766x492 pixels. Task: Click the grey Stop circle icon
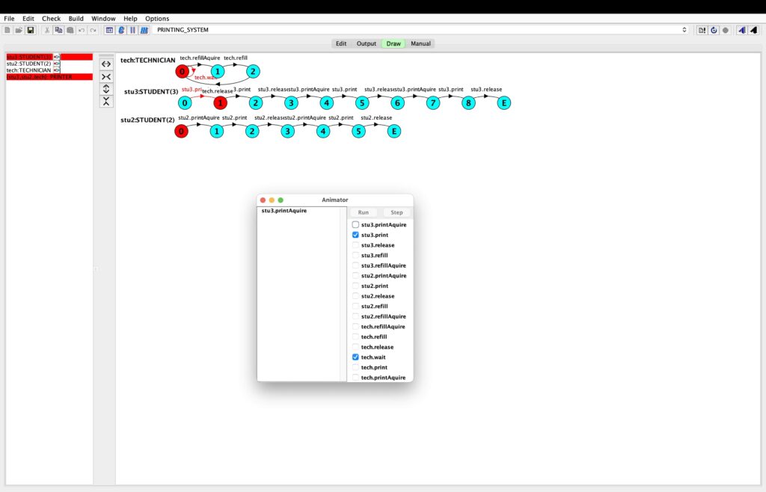tap(726, 30)
